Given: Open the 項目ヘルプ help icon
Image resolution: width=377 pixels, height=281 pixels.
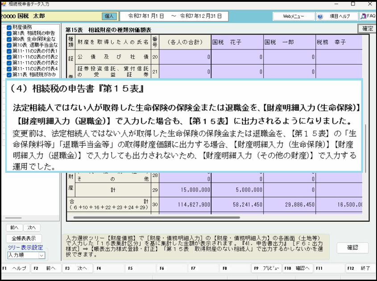Looking at the screenshot, I should pos(320,16).
